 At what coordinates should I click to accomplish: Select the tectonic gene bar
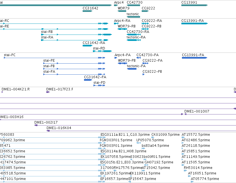(133, 17)
